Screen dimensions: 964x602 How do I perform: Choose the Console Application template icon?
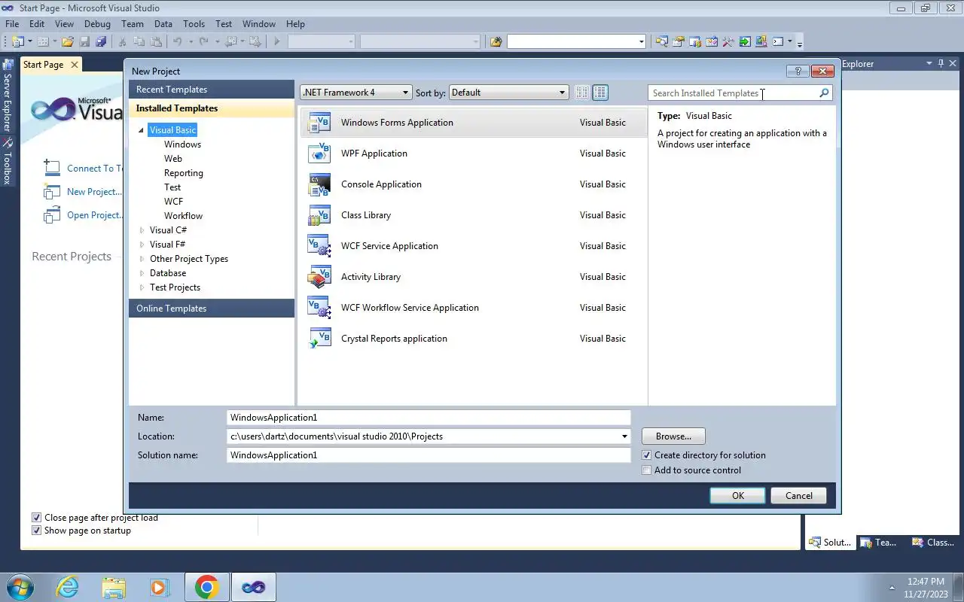(x=319, y=184)
